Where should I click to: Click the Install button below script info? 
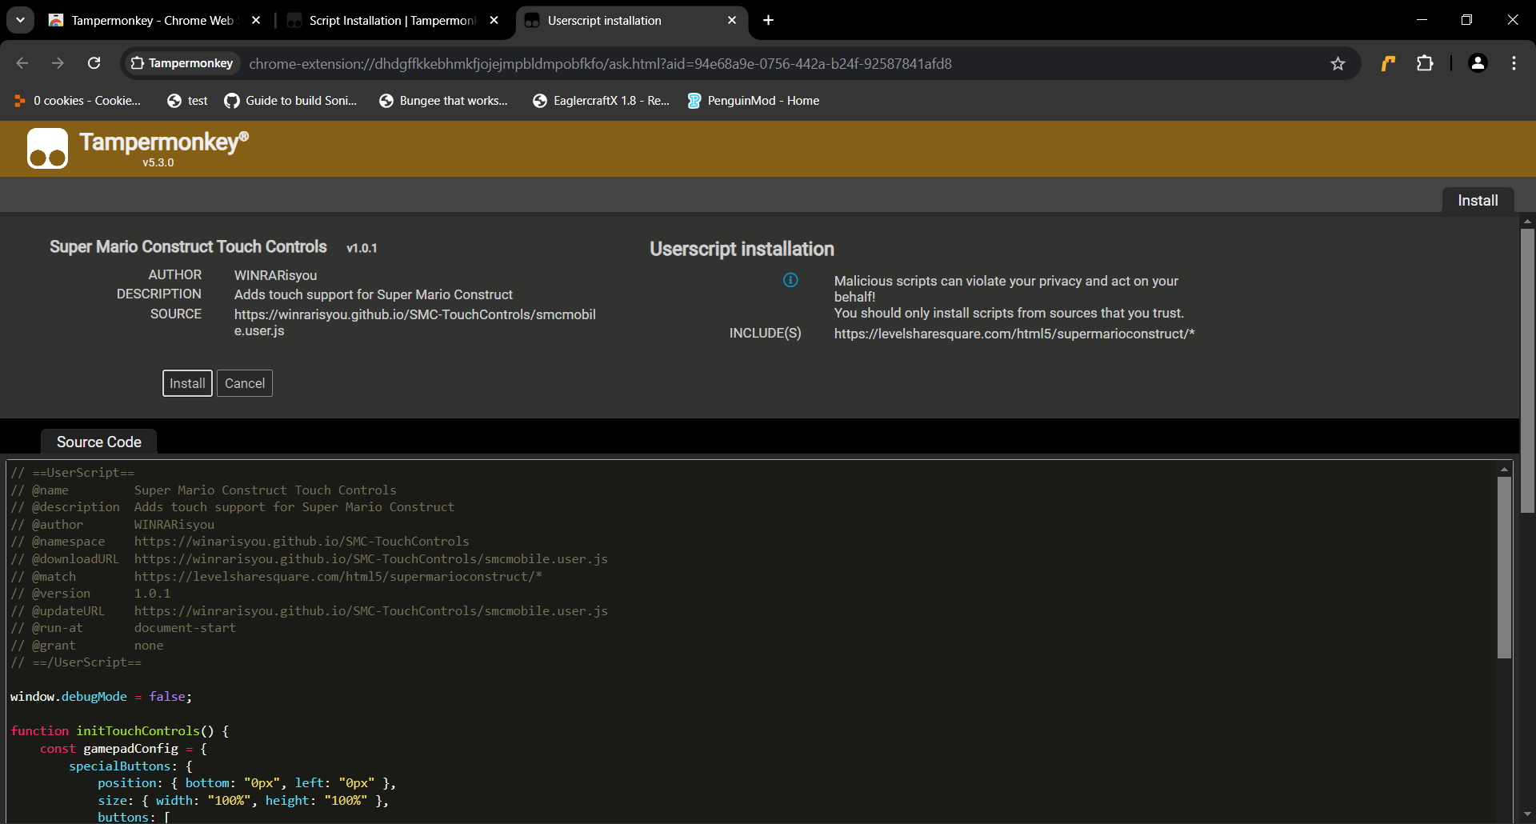tap(187, 383)
